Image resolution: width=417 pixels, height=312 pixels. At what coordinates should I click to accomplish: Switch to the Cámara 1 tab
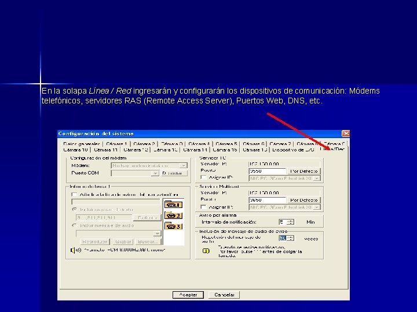tap(116, 144)
